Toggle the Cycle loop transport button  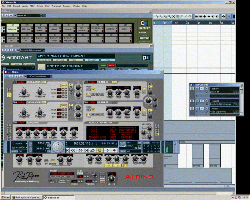pos(92,150)
